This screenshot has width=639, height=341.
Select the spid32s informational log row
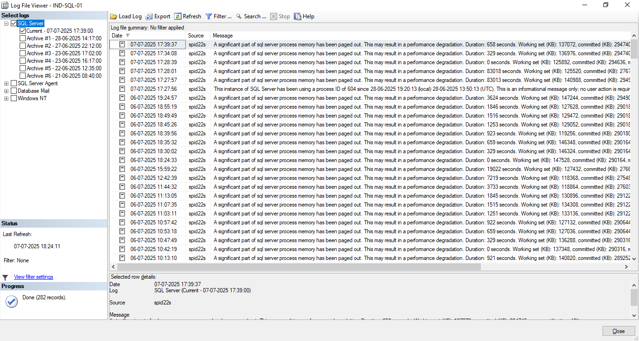[327, 89]
